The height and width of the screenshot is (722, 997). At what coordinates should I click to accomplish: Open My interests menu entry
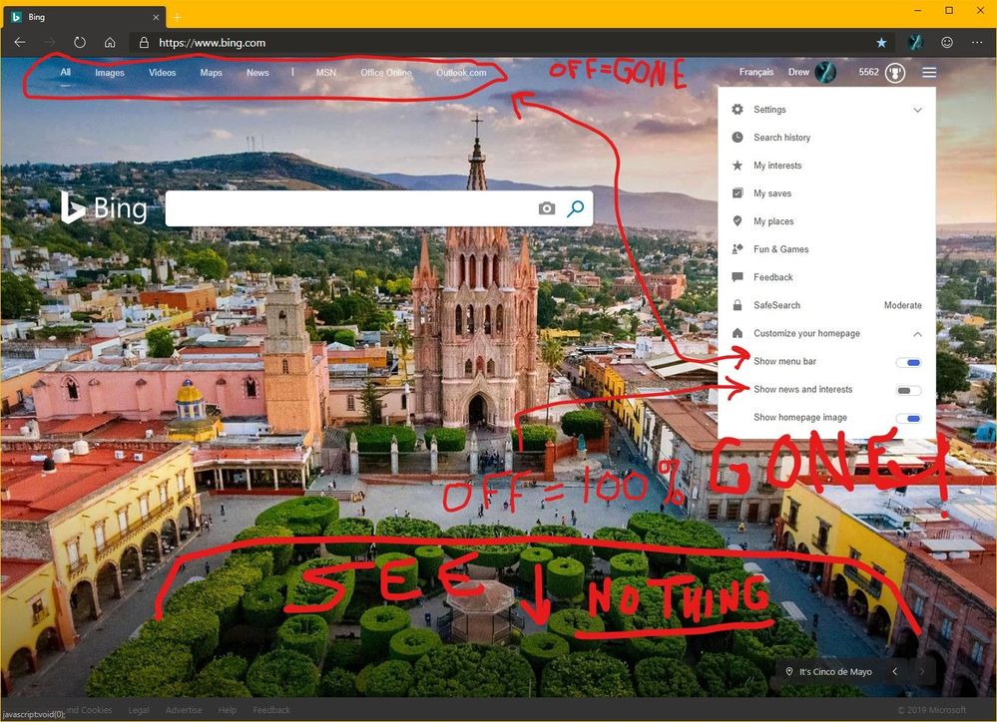tap(777, 166)
